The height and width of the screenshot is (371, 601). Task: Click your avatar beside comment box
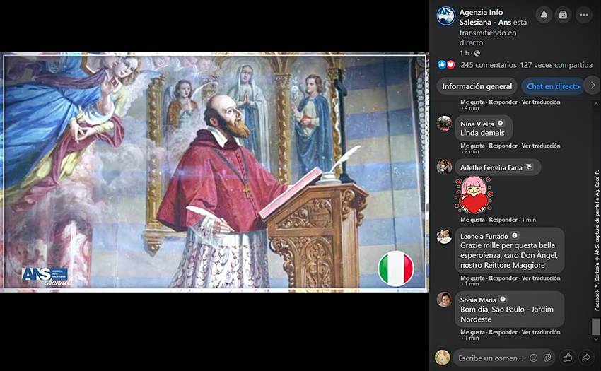coord(443,358)
